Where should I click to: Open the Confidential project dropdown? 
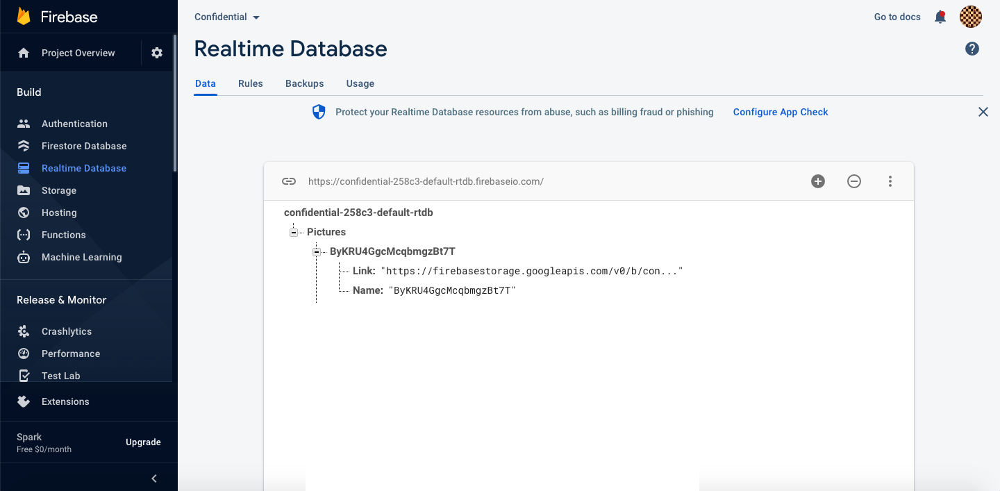227,17
